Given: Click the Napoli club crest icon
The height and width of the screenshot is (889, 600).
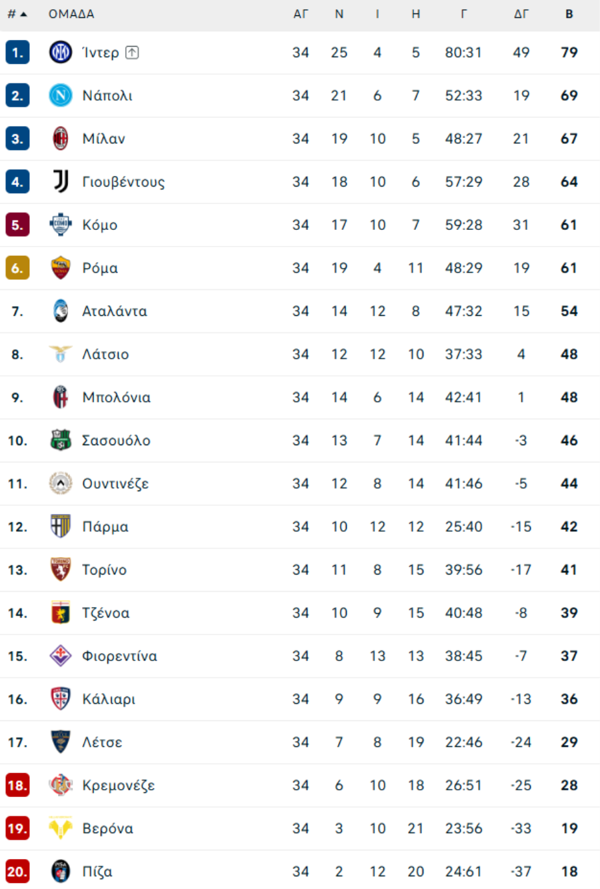Looking at the screenshot, I should (61, 95).
